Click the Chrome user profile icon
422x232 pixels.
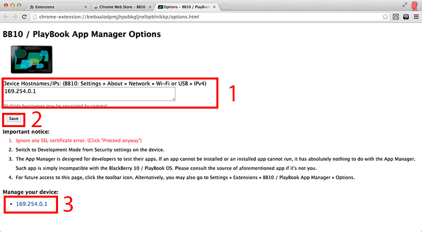(415, 5)
